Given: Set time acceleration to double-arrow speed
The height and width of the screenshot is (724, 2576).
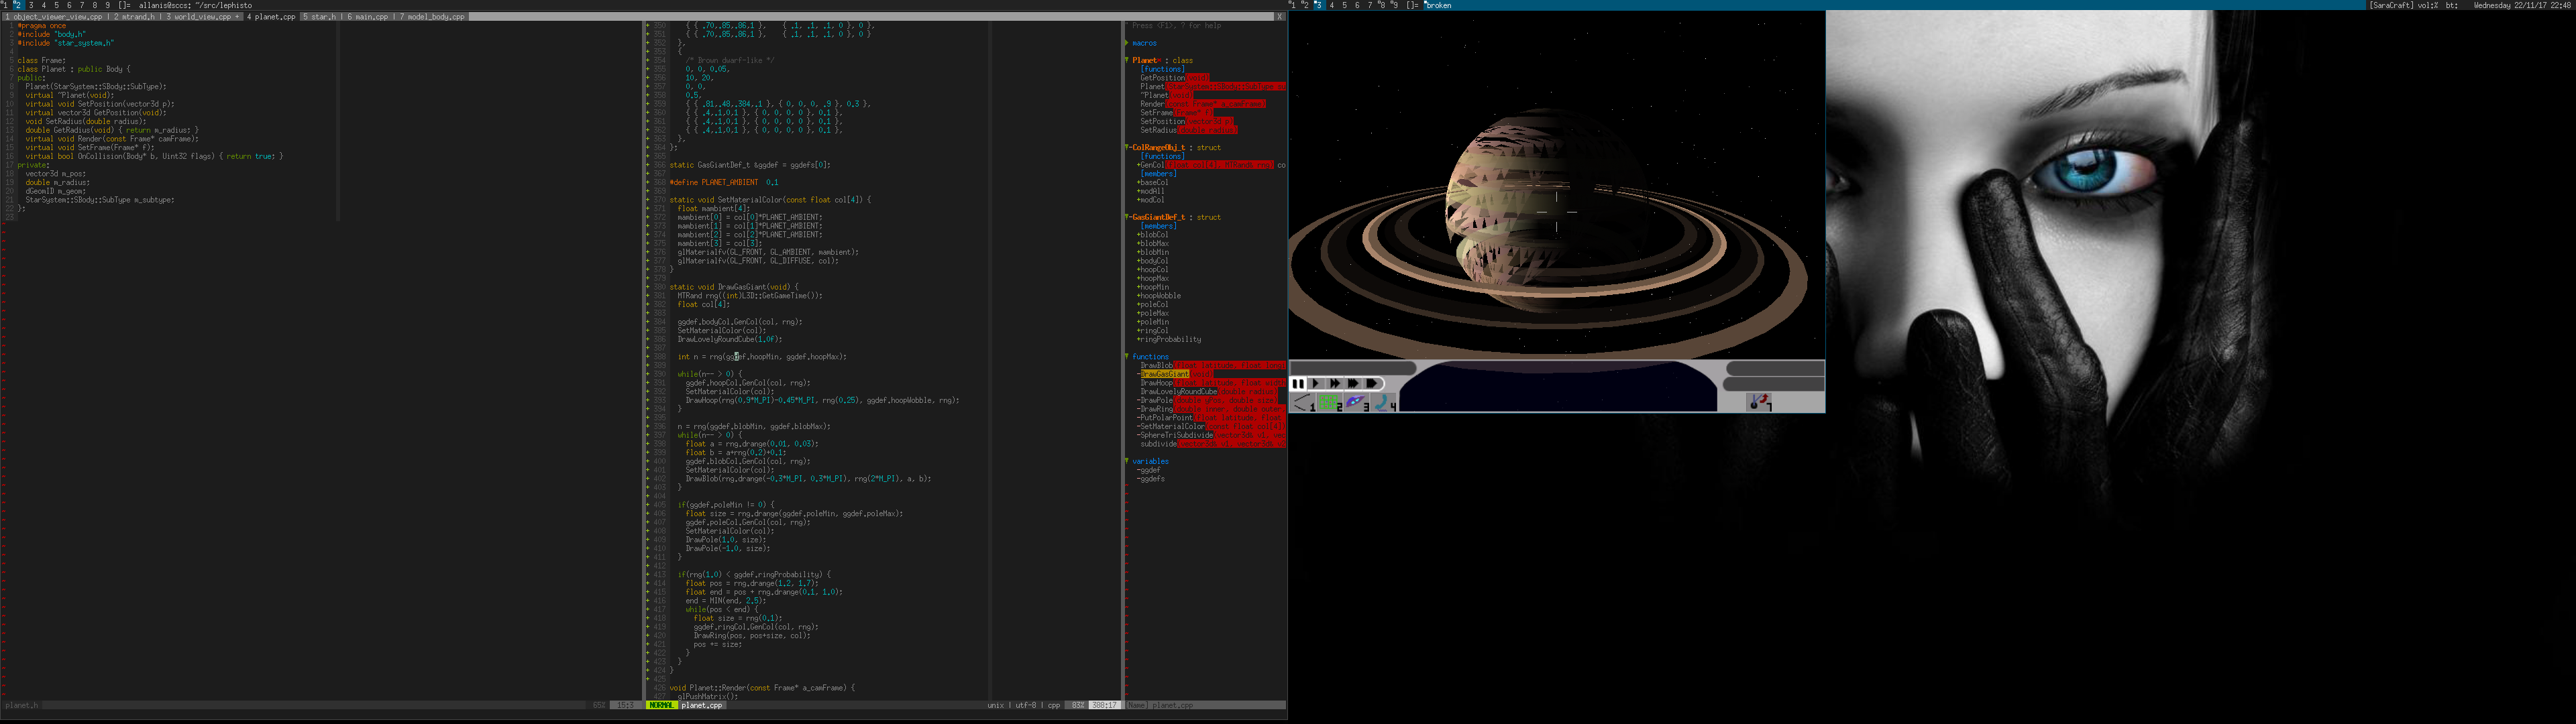Looking at the screenshot, I should [1335, 383].
